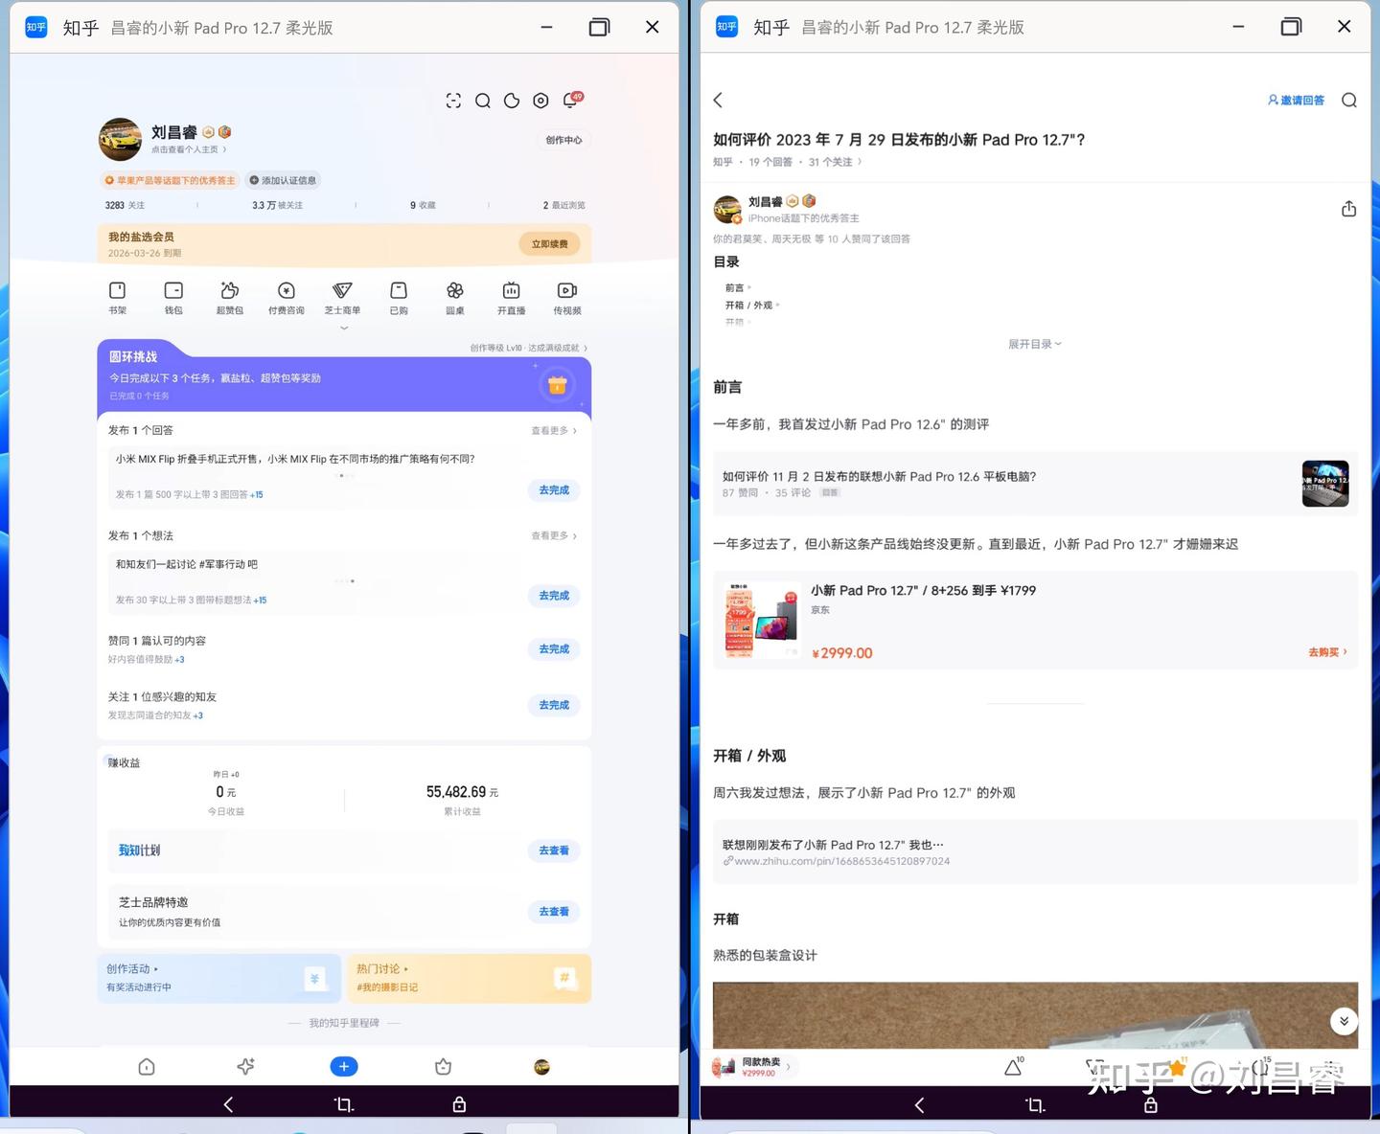Start a live stream via 开直播

(512, 298)
